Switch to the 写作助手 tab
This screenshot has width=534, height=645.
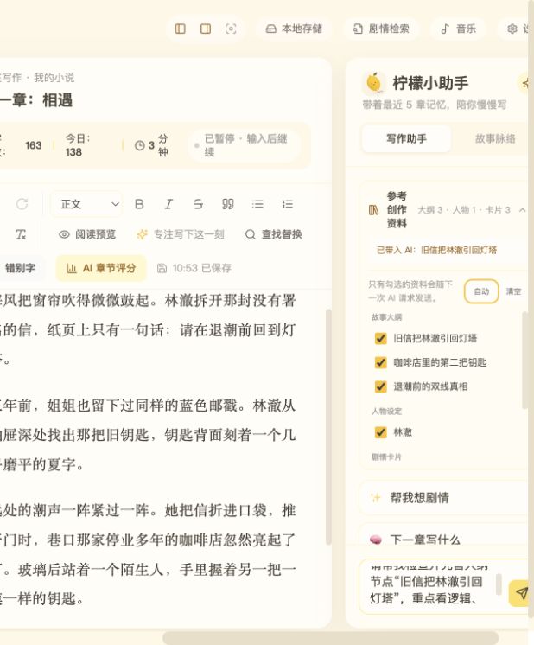[x=406, y=138]
